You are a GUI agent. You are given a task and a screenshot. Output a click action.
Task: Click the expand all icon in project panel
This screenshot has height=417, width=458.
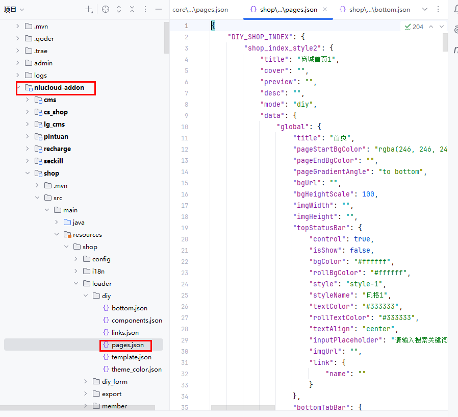119,9
